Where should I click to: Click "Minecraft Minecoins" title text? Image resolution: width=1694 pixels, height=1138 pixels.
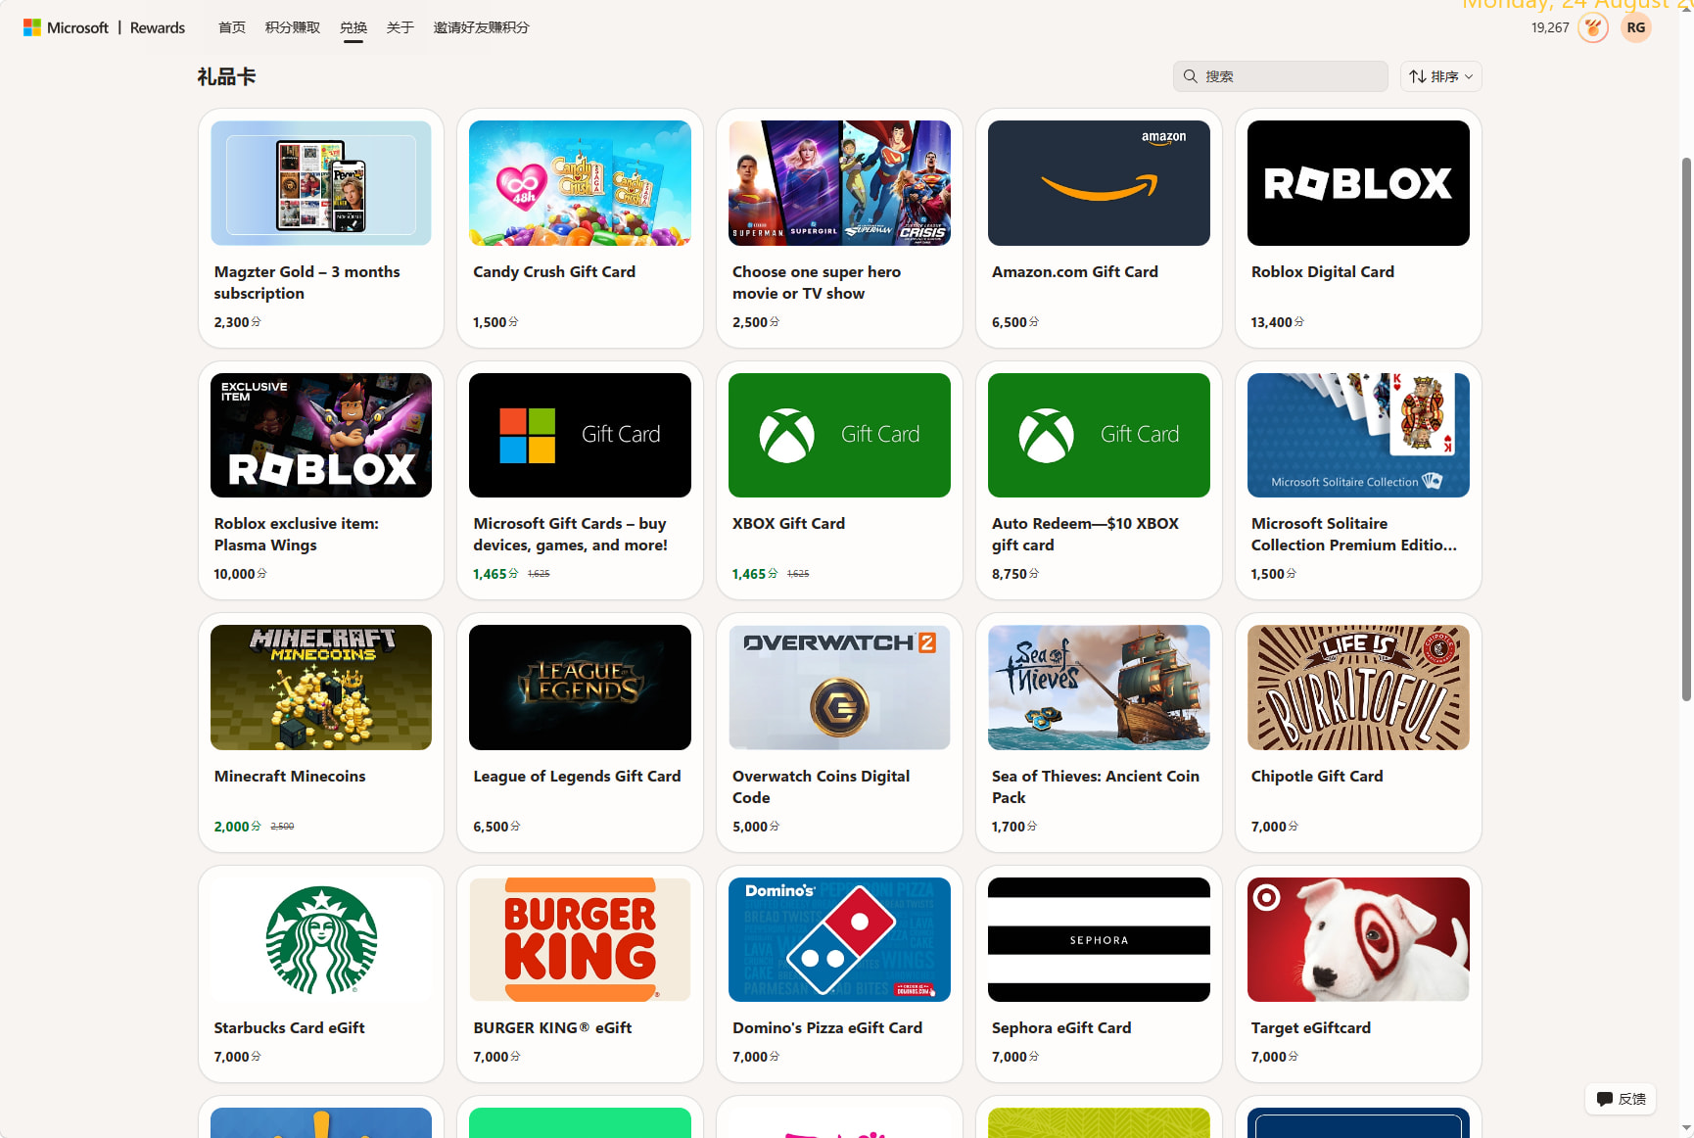click(x=290, y=776)
